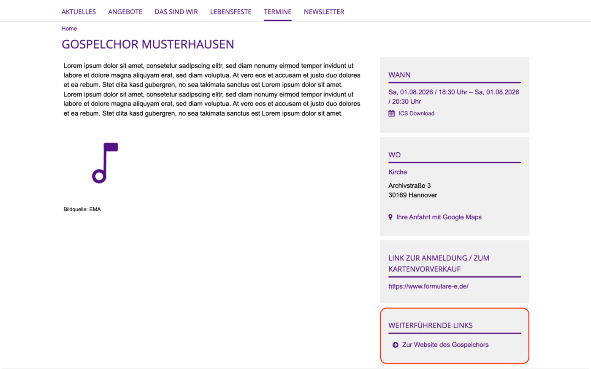Screen dimensions: 591x369
Task: Click the map pin icon
Action: (390, 217)
